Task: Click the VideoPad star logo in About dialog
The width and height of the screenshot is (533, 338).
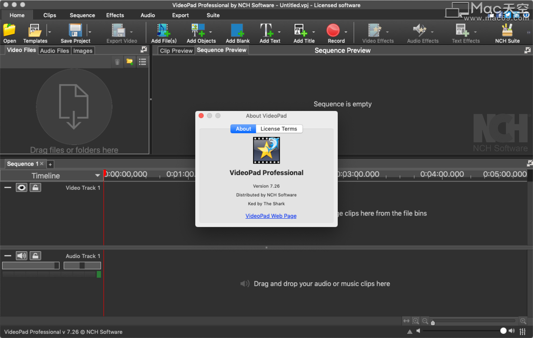Action: click(266, 150)
